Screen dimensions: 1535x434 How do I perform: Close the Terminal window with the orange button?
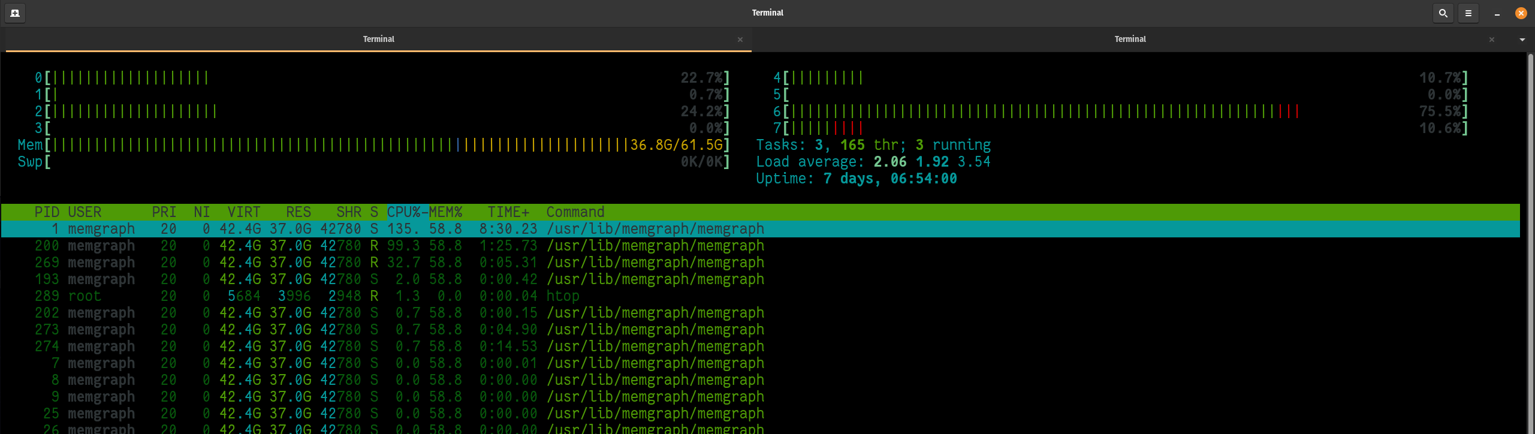[1521, 13]
